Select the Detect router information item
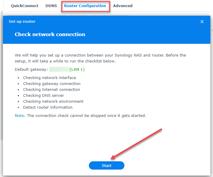This screenshot has width=213, height=177. (x=48, y=107)
